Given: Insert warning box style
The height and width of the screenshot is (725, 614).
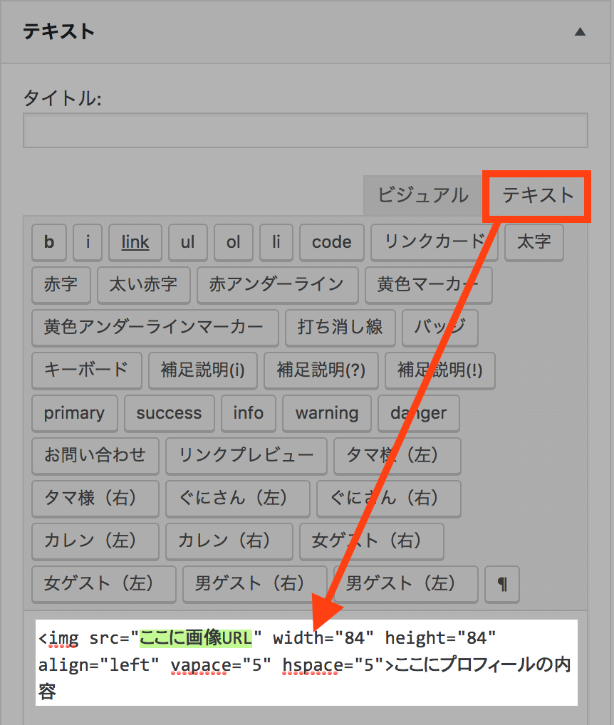Looking at the screenshot, I should pyautogui.click(x=327, y=413).
